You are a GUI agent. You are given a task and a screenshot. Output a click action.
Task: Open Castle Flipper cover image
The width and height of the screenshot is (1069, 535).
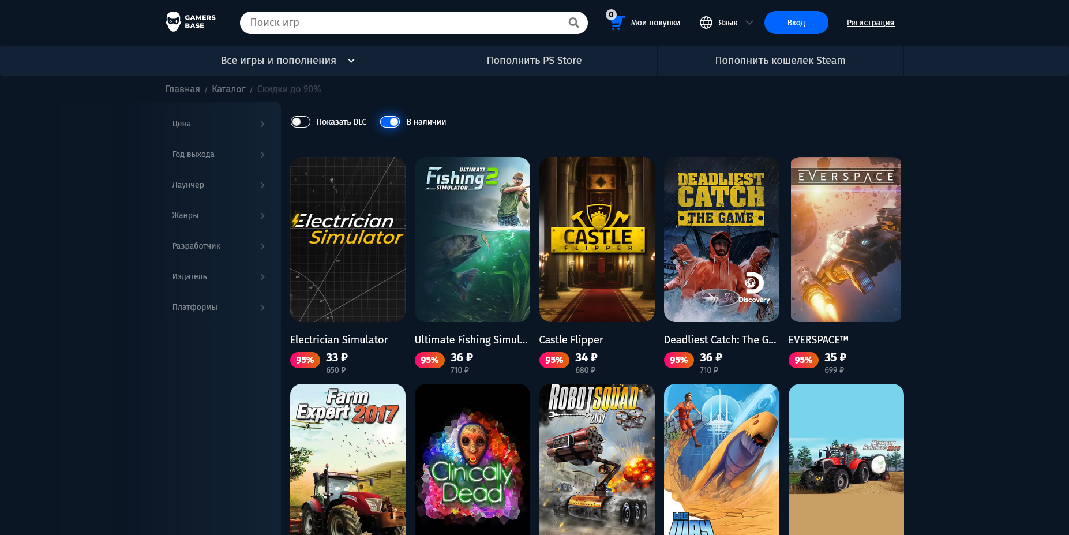597,240
